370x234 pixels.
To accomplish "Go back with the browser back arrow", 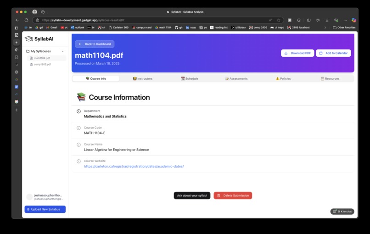I will point(17,20).
